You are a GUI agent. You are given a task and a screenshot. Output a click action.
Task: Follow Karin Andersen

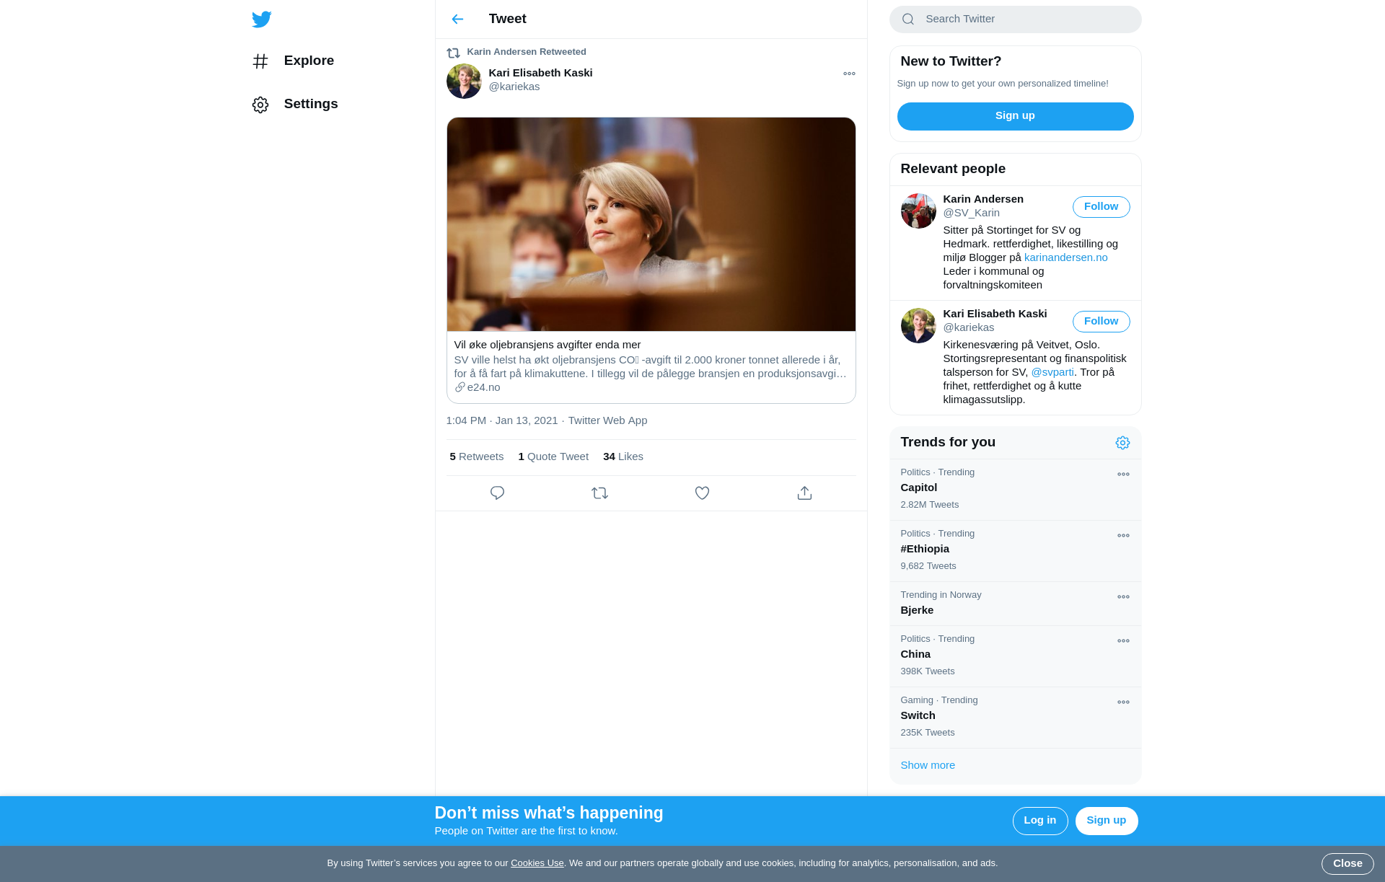[1101, 207]
